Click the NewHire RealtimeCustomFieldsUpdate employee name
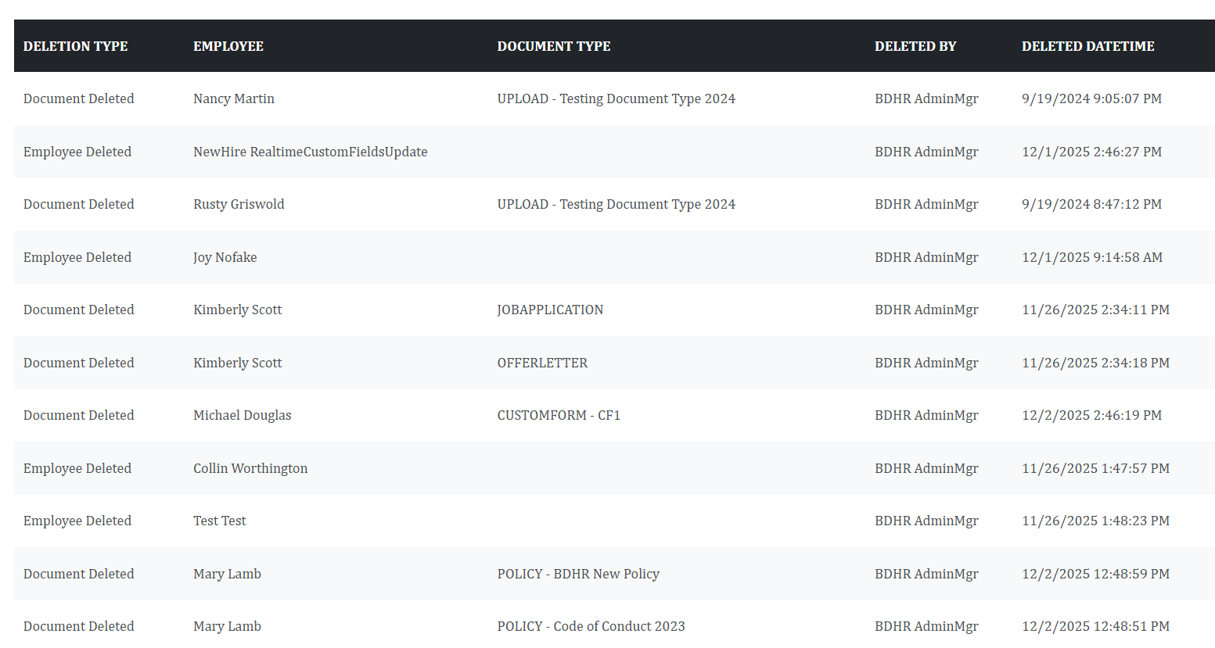Viewport: 1215px width, 648px height. (311, 152)
